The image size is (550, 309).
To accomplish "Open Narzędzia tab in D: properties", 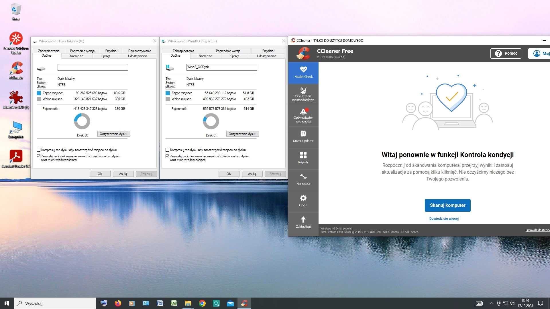I will (x=76, y=56).
